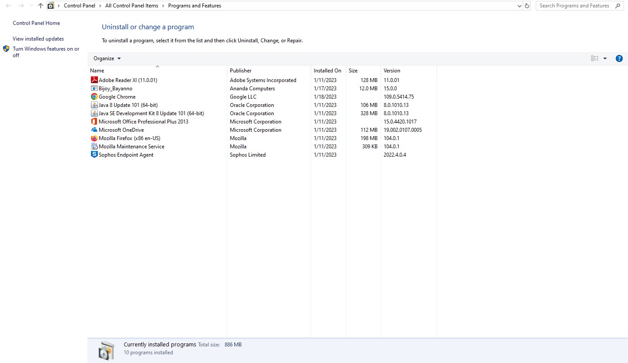
Task: Click the Mozilla Firefox icon in list
Action: [x=94, y=138]
